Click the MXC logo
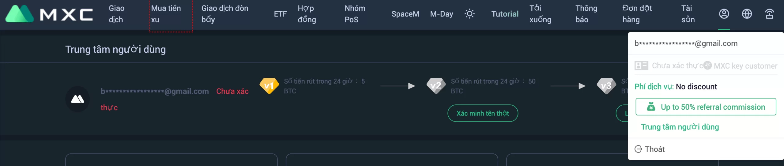The image size is (784, 166). [49, 14]
